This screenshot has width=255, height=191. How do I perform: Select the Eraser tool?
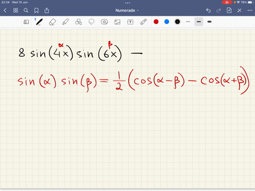pos(52,22)
